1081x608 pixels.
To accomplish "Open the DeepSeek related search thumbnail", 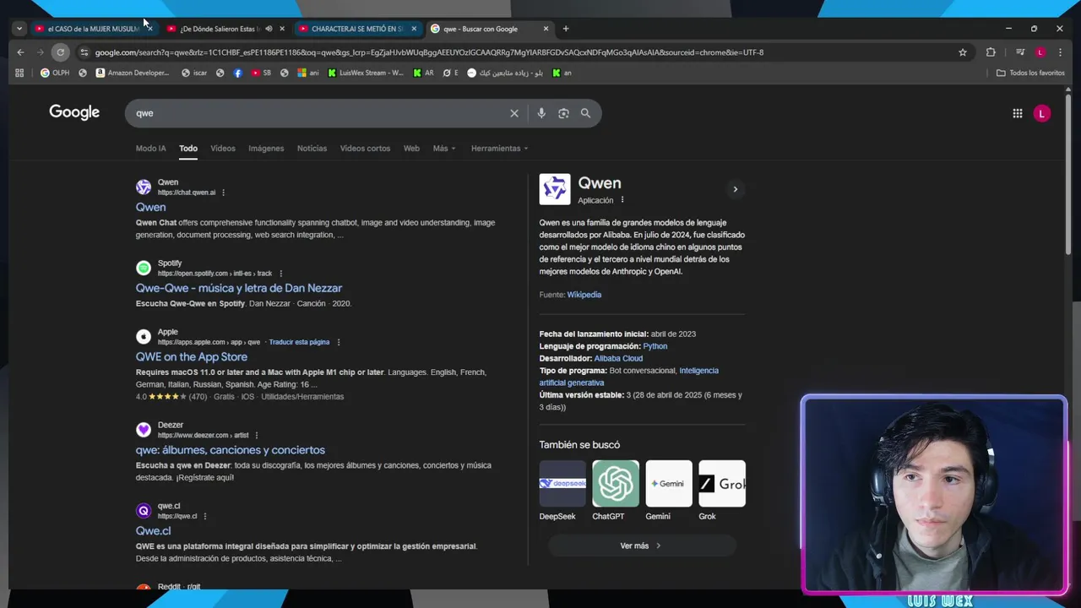I will pyautogui.click(x=562, y=484).
